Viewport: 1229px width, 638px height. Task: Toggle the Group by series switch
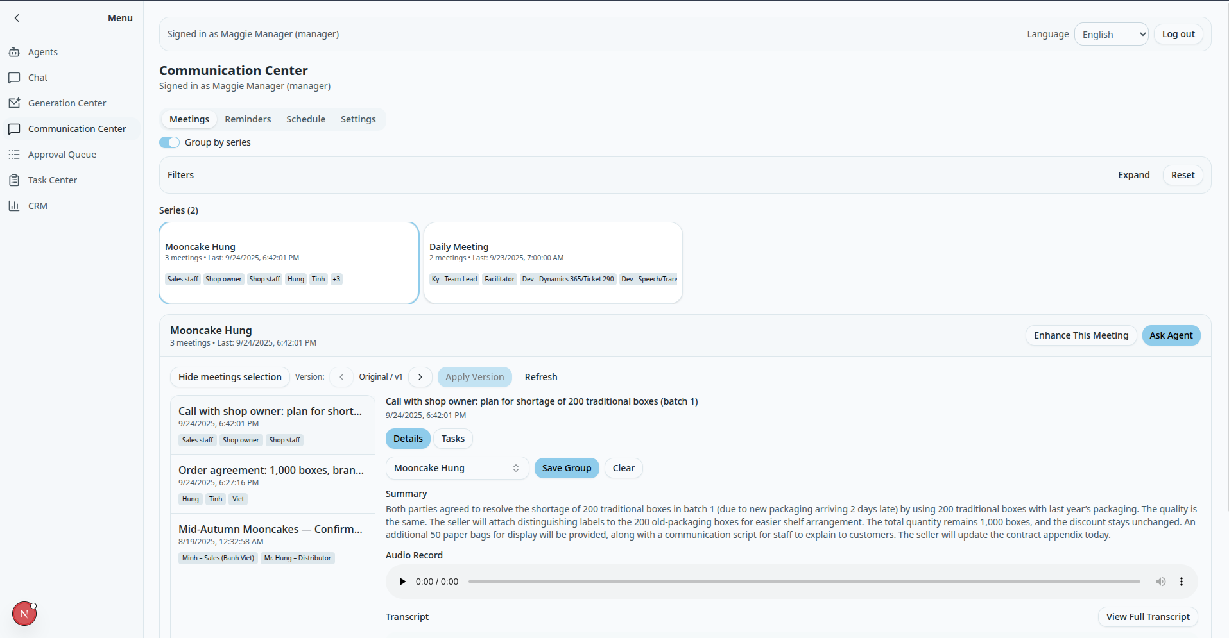[168, 142]
